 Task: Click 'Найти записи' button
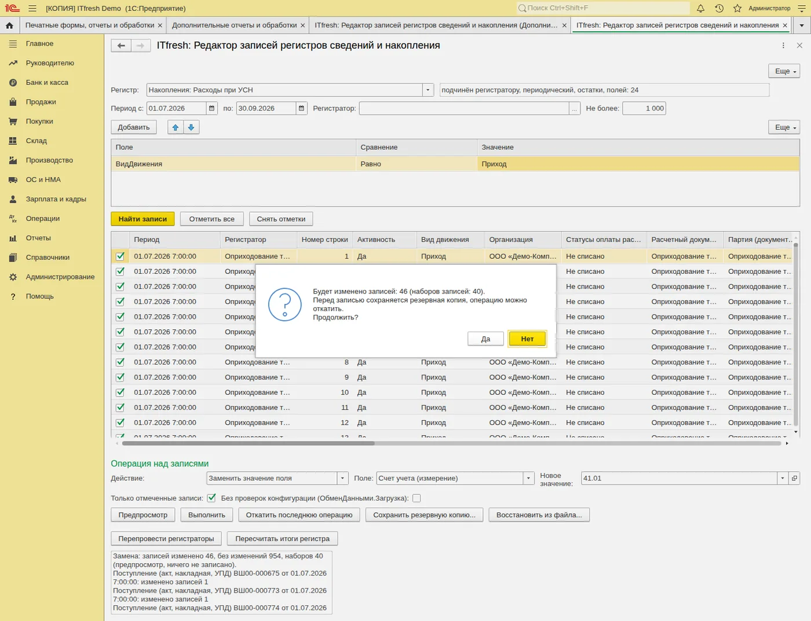tap(143, 219)
